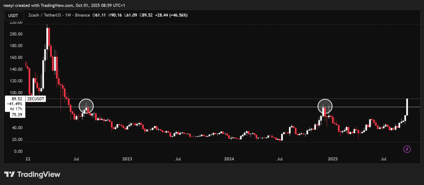Click the 2025 label on time axis
The height and width of the screenshot is (185, 424).
click(x=332, y=159)
